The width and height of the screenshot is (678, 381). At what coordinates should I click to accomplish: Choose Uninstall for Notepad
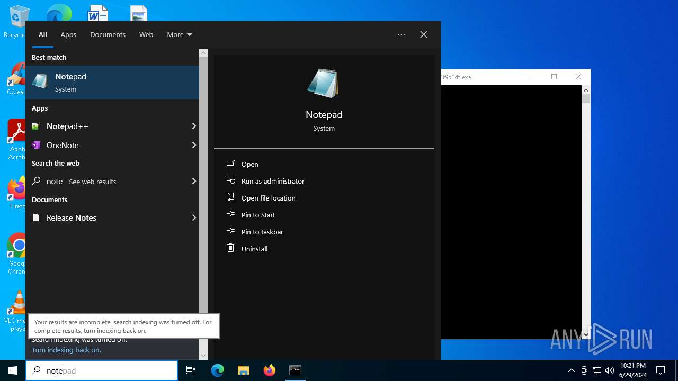pos(255,249)
